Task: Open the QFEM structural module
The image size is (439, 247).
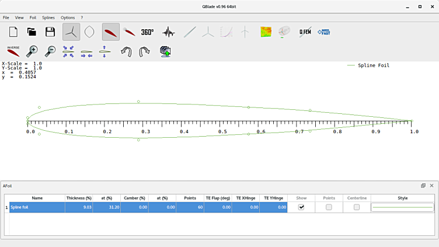Action: [x=305, y=32]
